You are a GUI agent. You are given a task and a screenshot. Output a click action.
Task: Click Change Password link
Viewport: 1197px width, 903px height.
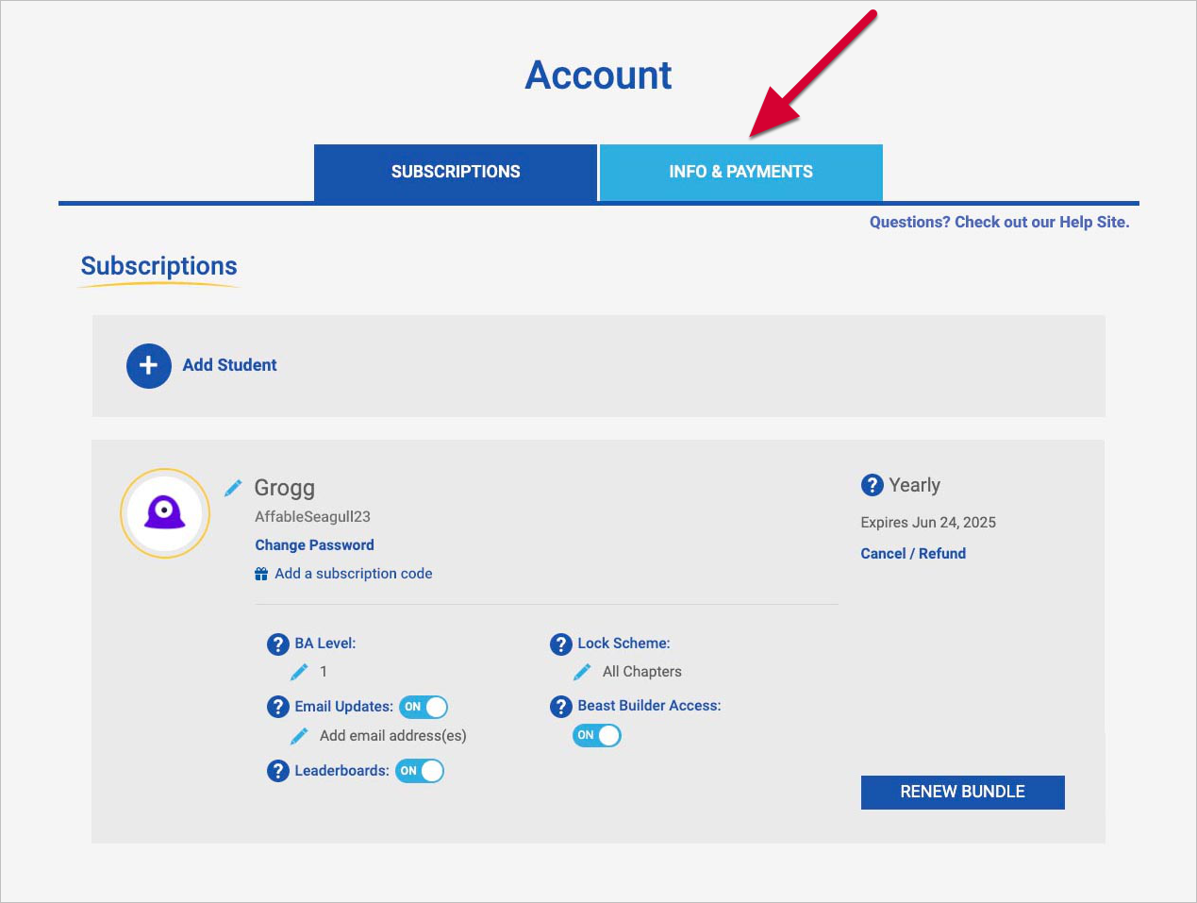point(314,545)
